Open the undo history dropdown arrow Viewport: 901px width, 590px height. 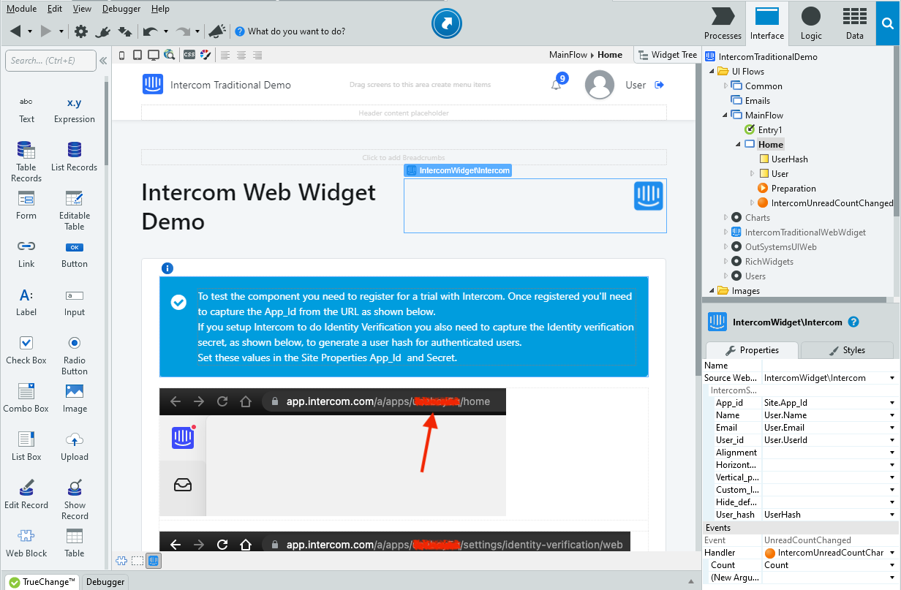pyautogui.click(x=166, y=31)
